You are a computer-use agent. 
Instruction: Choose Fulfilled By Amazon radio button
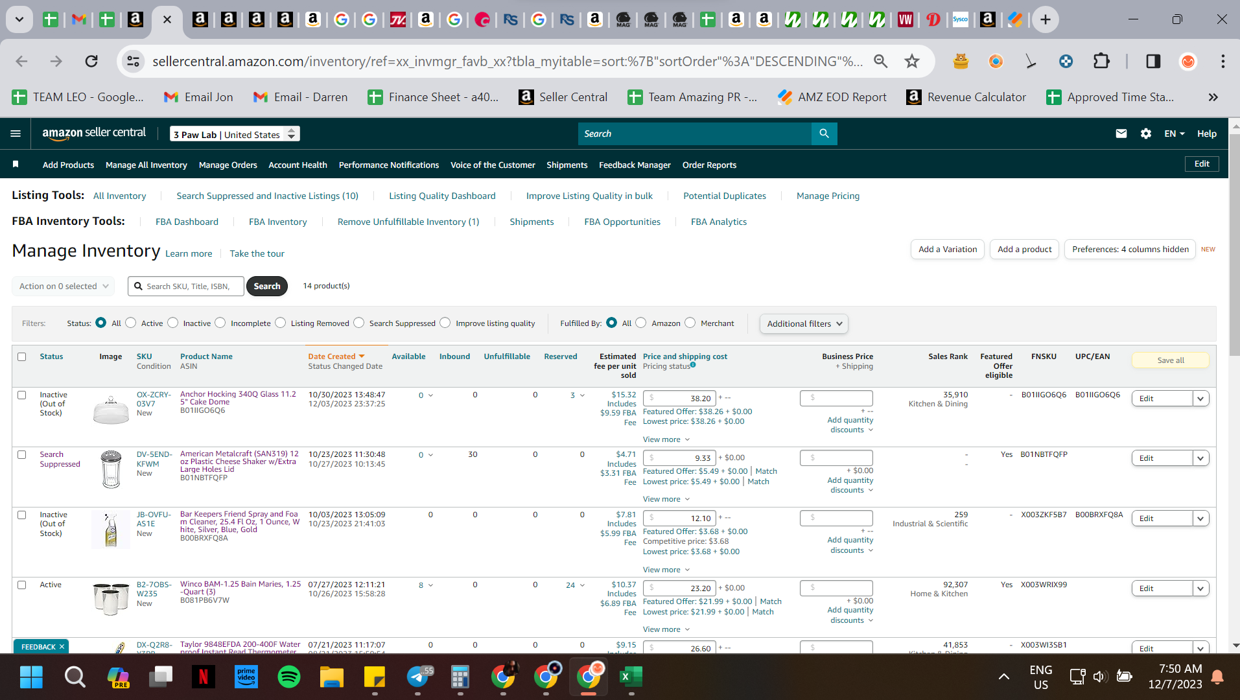[641, 323]
